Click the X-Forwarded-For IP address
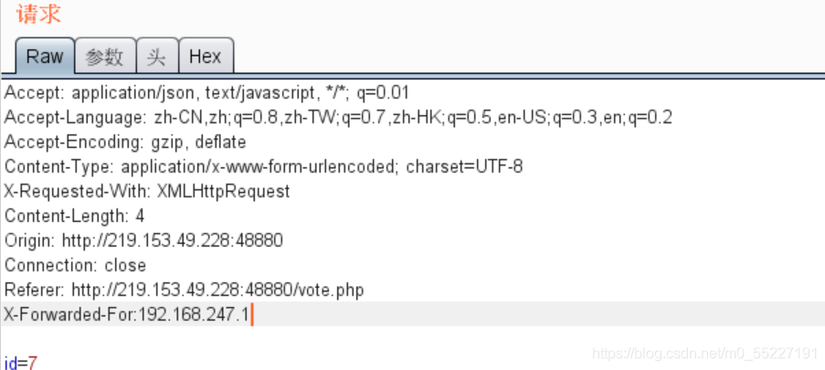This screenshot has height=370, width=825. 193,314
